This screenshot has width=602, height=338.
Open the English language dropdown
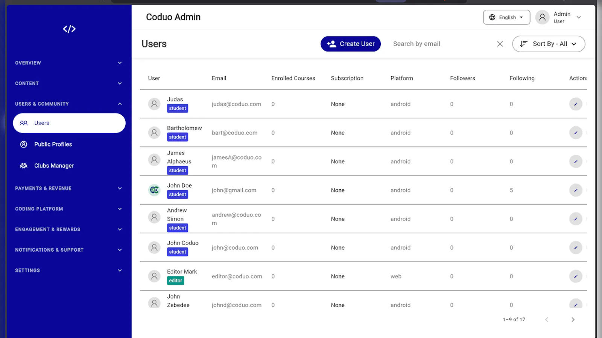[506, 17]
